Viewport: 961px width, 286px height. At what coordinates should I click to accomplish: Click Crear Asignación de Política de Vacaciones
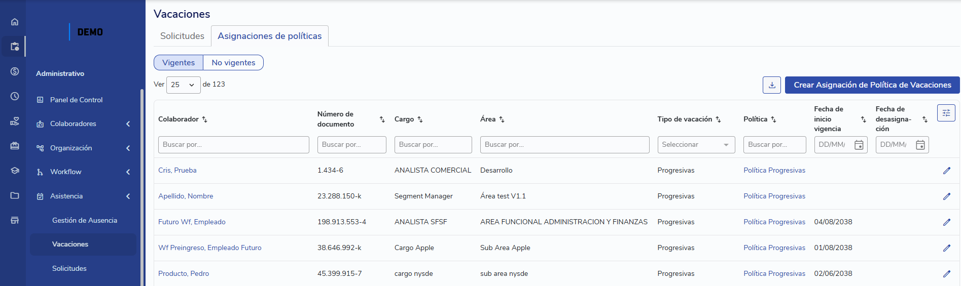[x=872, y=85]
